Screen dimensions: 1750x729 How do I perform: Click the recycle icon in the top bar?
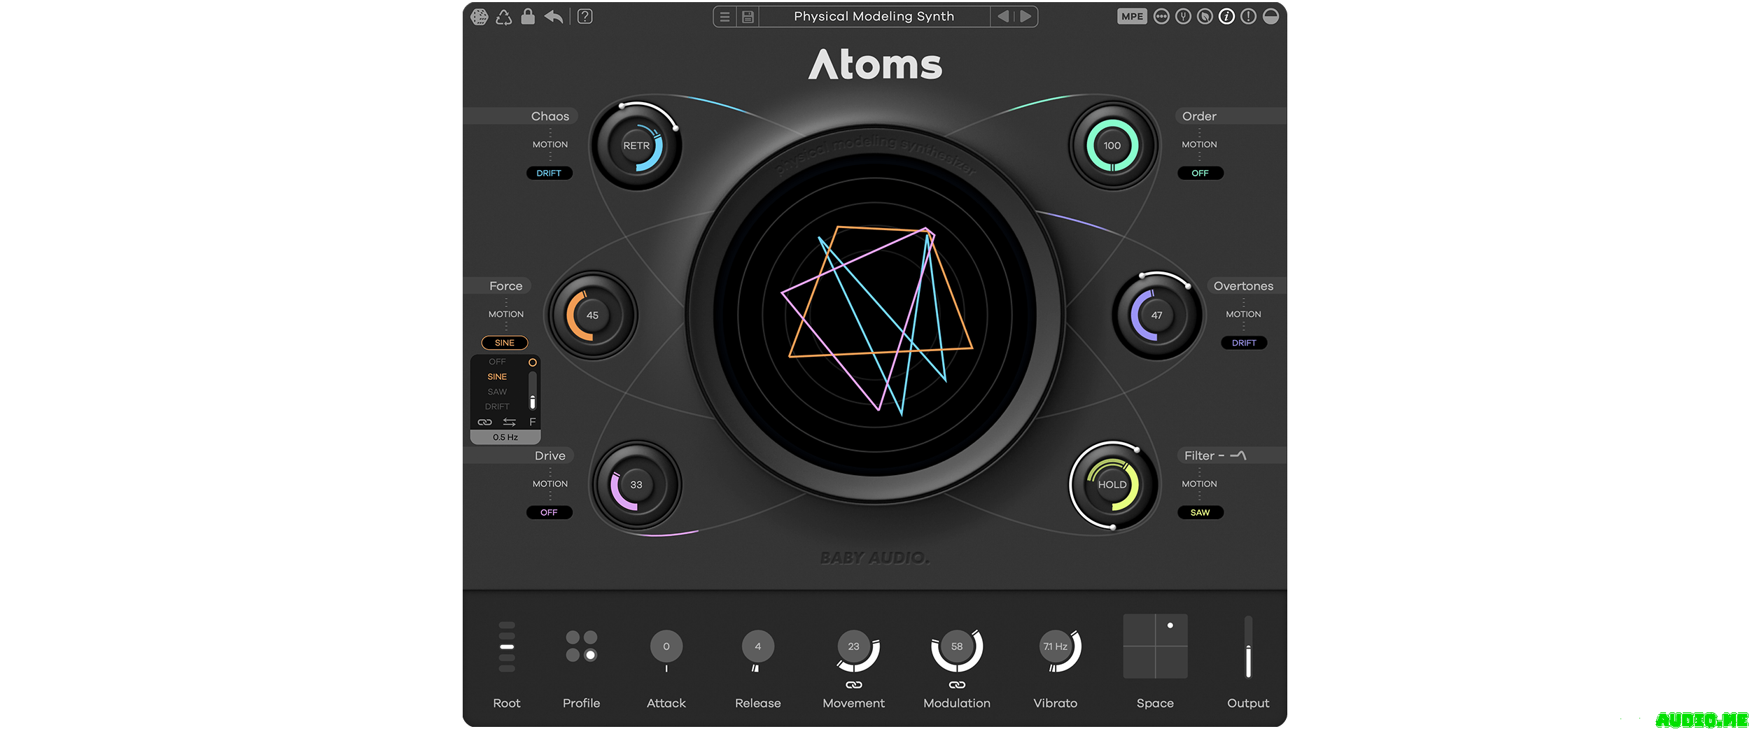(x=504, y=17)
